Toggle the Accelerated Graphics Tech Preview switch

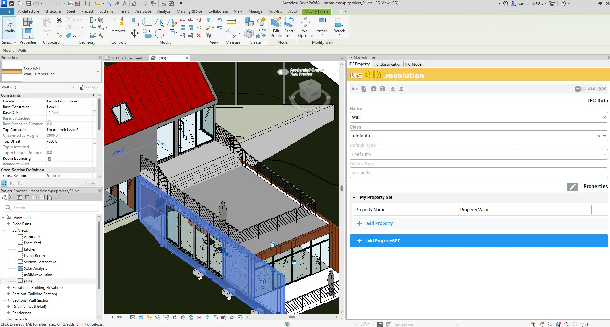(282, 72)
